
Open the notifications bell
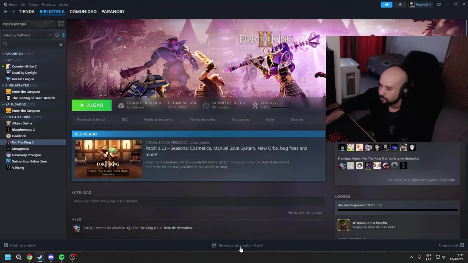click(x=400, y=4)
